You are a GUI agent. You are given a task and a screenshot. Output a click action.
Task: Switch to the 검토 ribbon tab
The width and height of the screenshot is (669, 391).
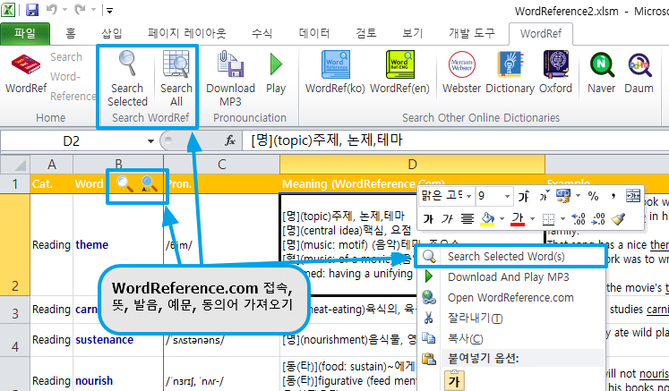366,33
